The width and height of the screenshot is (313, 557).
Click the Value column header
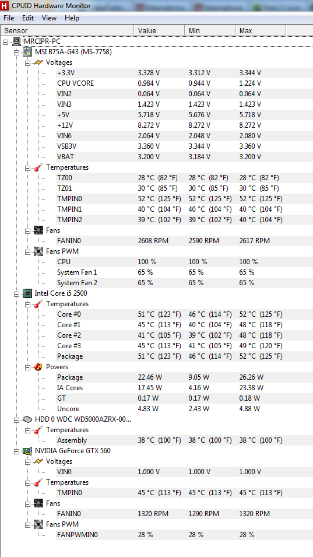(x=159, y=30)
